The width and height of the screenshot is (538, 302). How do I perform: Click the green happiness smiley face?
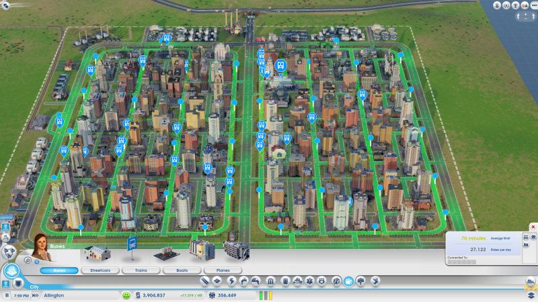coord(126,295)
